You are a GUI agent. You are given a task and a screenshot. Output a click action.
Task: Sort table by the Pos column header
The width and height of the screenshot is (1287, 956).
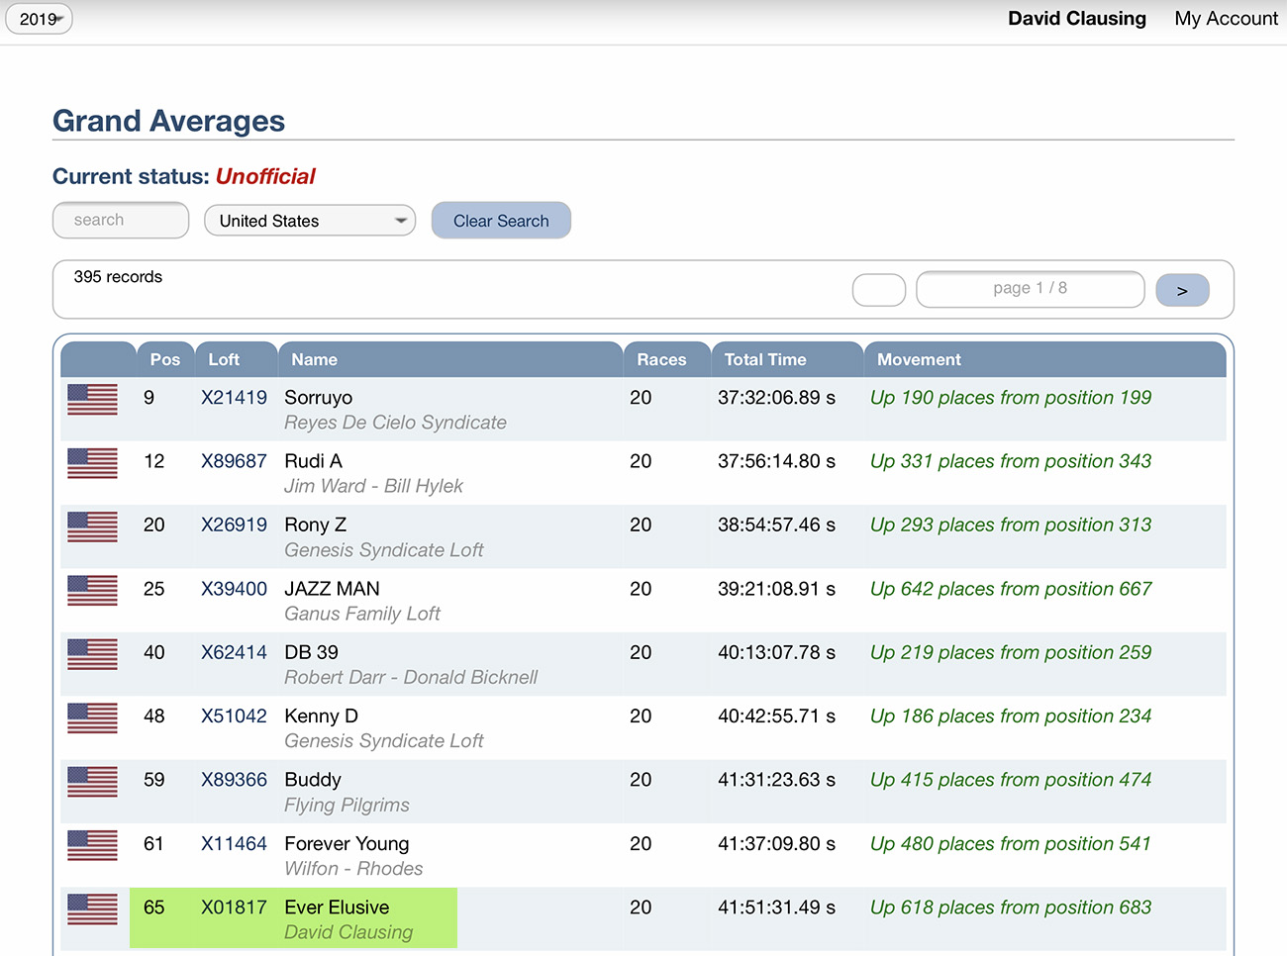164,360
